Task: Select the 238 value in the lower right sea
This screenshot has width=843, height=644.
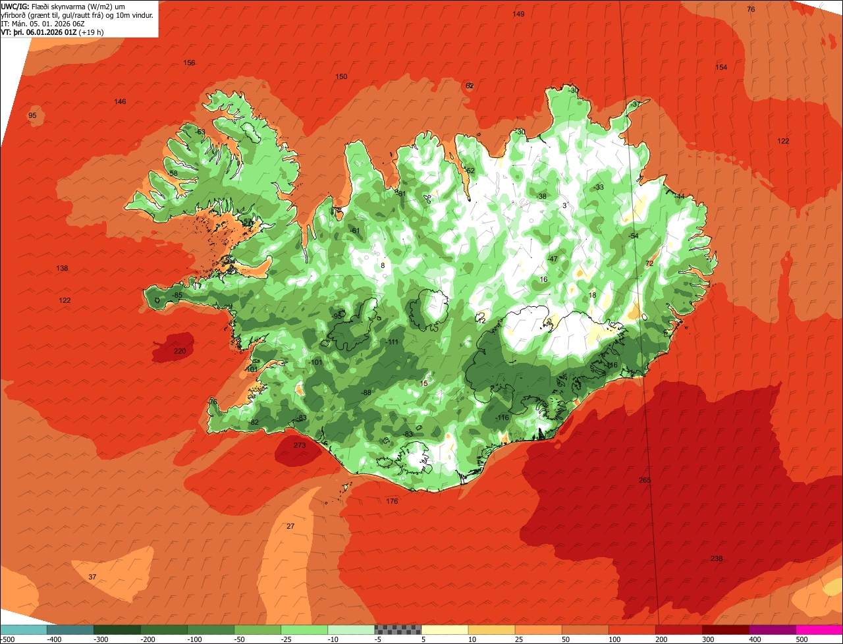Action: pos(717,558)
